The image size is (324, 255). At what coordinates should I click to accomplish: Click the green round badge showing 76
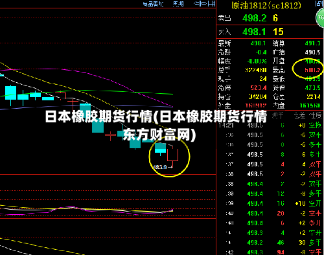coord(321,17)
